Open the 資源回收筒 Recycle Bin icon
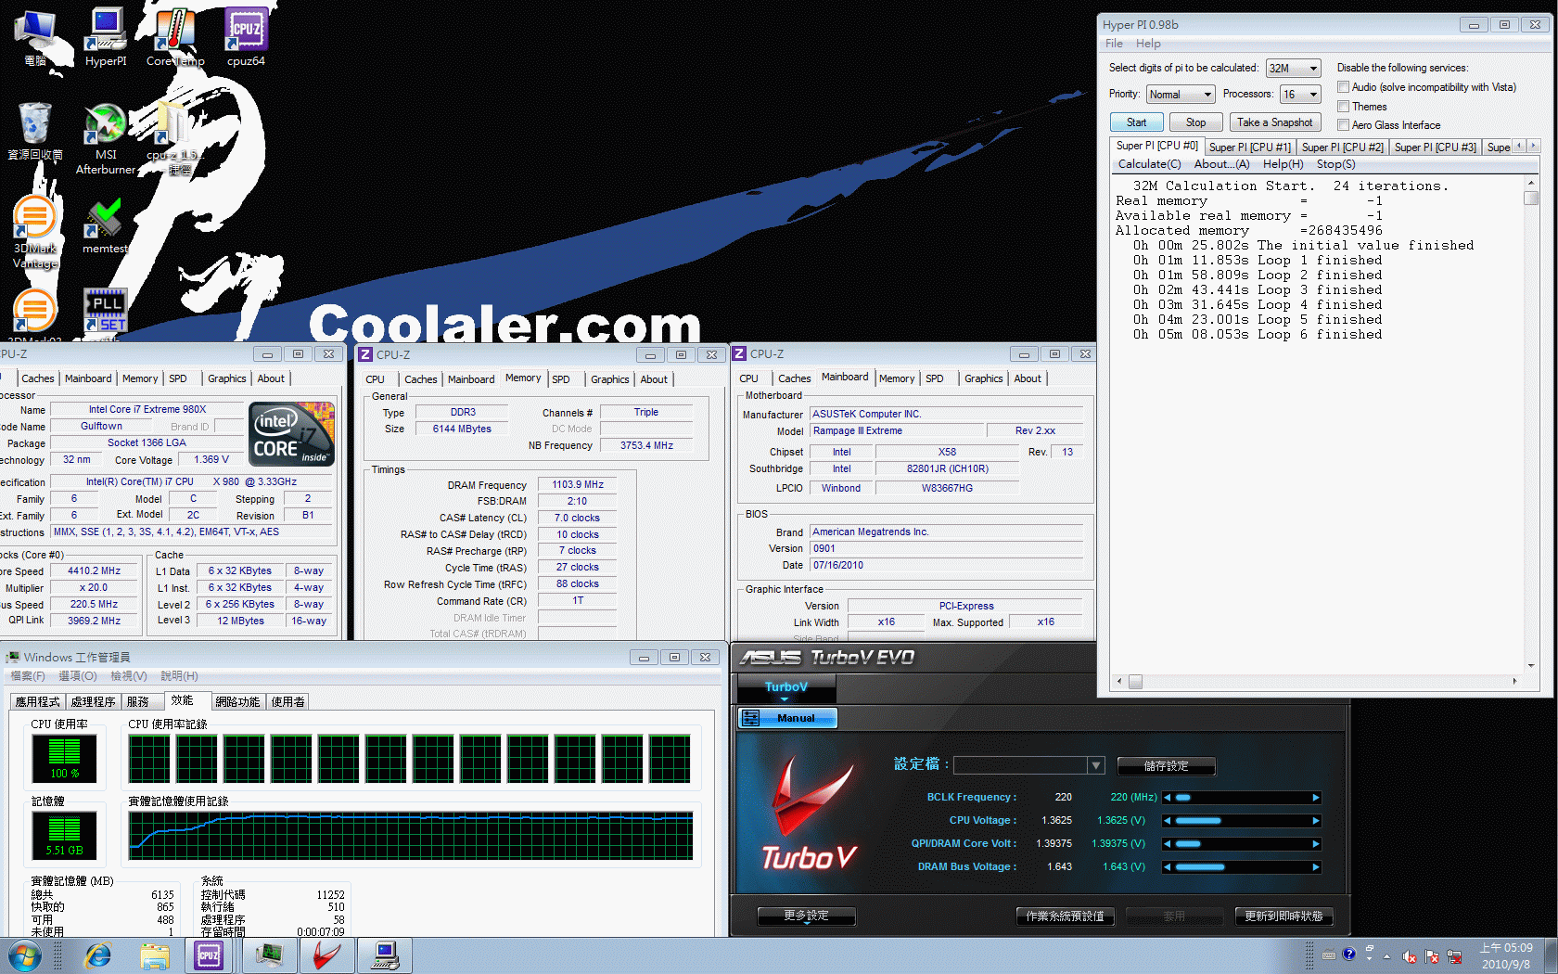This screenshot has width=1558, height=974. pyautogui.click(x=35, y=132)
